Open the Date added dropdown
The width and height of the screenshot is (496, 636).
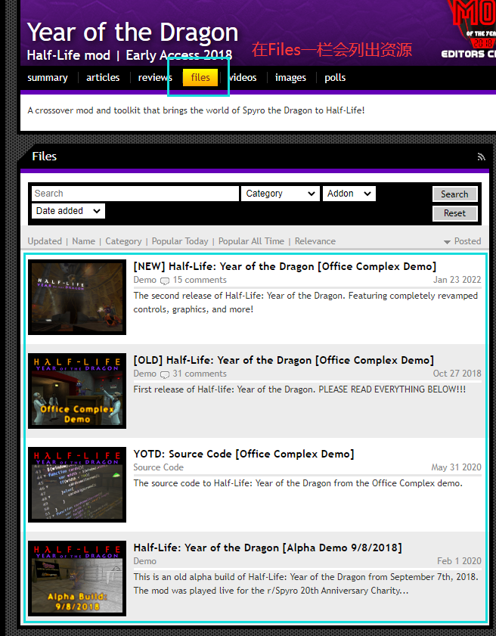coord(68,211)
